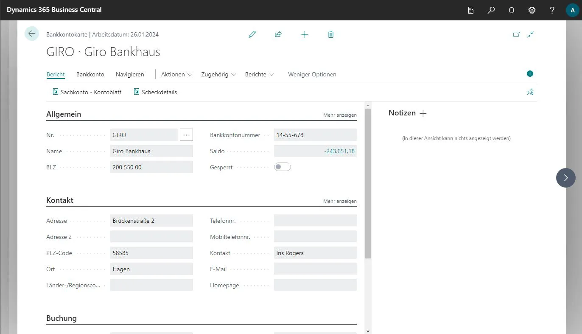Click the Bankkontonummer field 14-55-678
Viewport: 582px width, 334px height.
coord(315,135)
